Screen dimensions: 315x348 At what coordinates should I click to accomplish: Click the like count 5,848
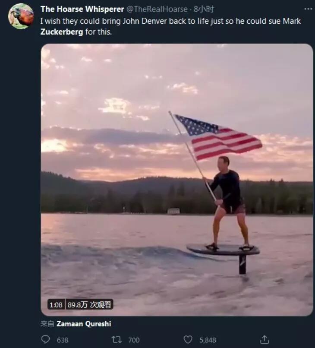(208, 340)
